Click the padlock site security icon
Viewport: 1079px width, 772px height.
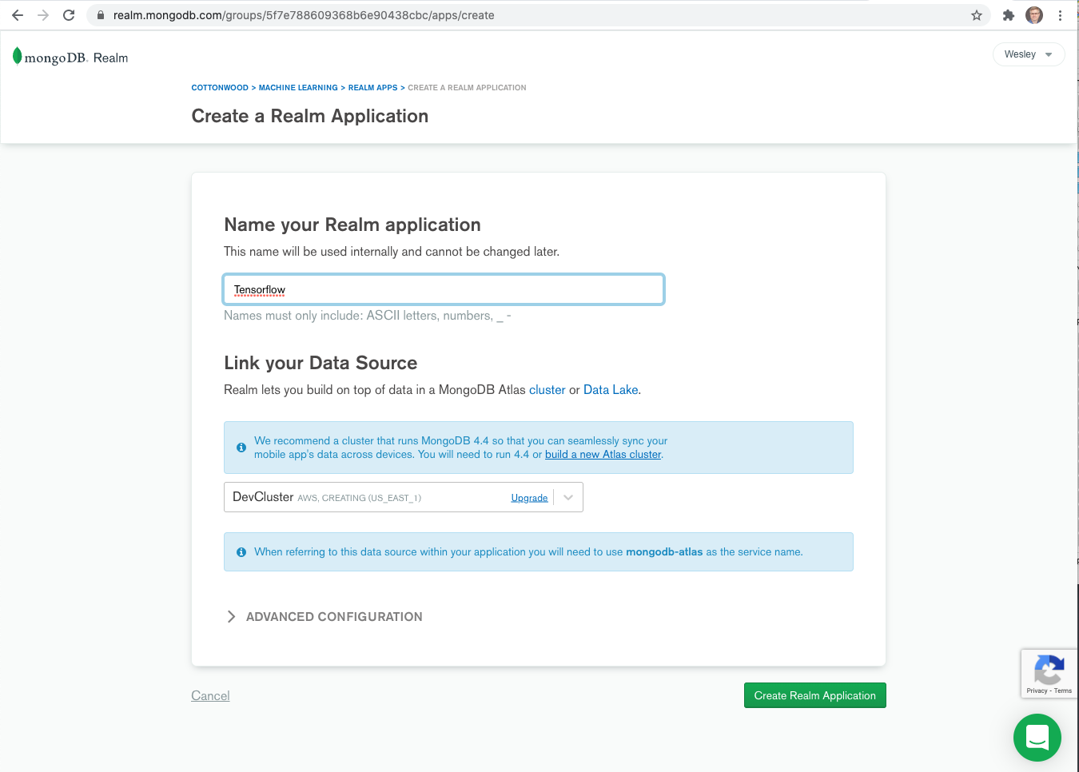tap(101, 15)
